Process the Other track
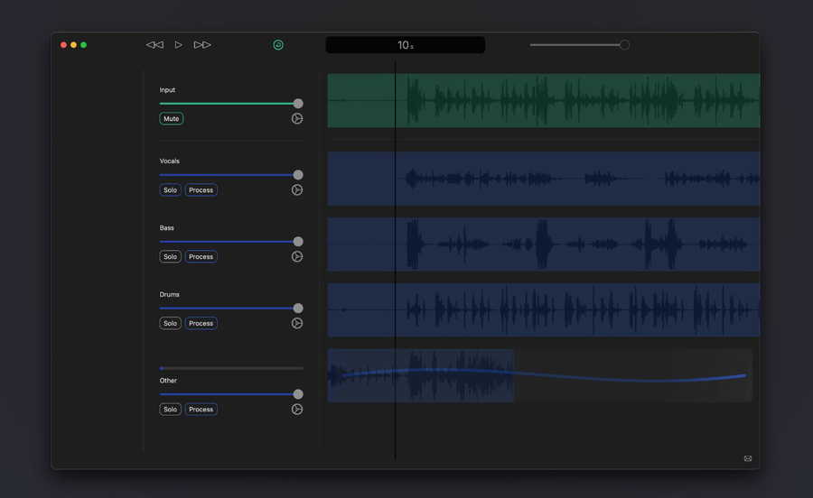The height and width of the screenshot is (498, 813). click(x=201, y=410)
